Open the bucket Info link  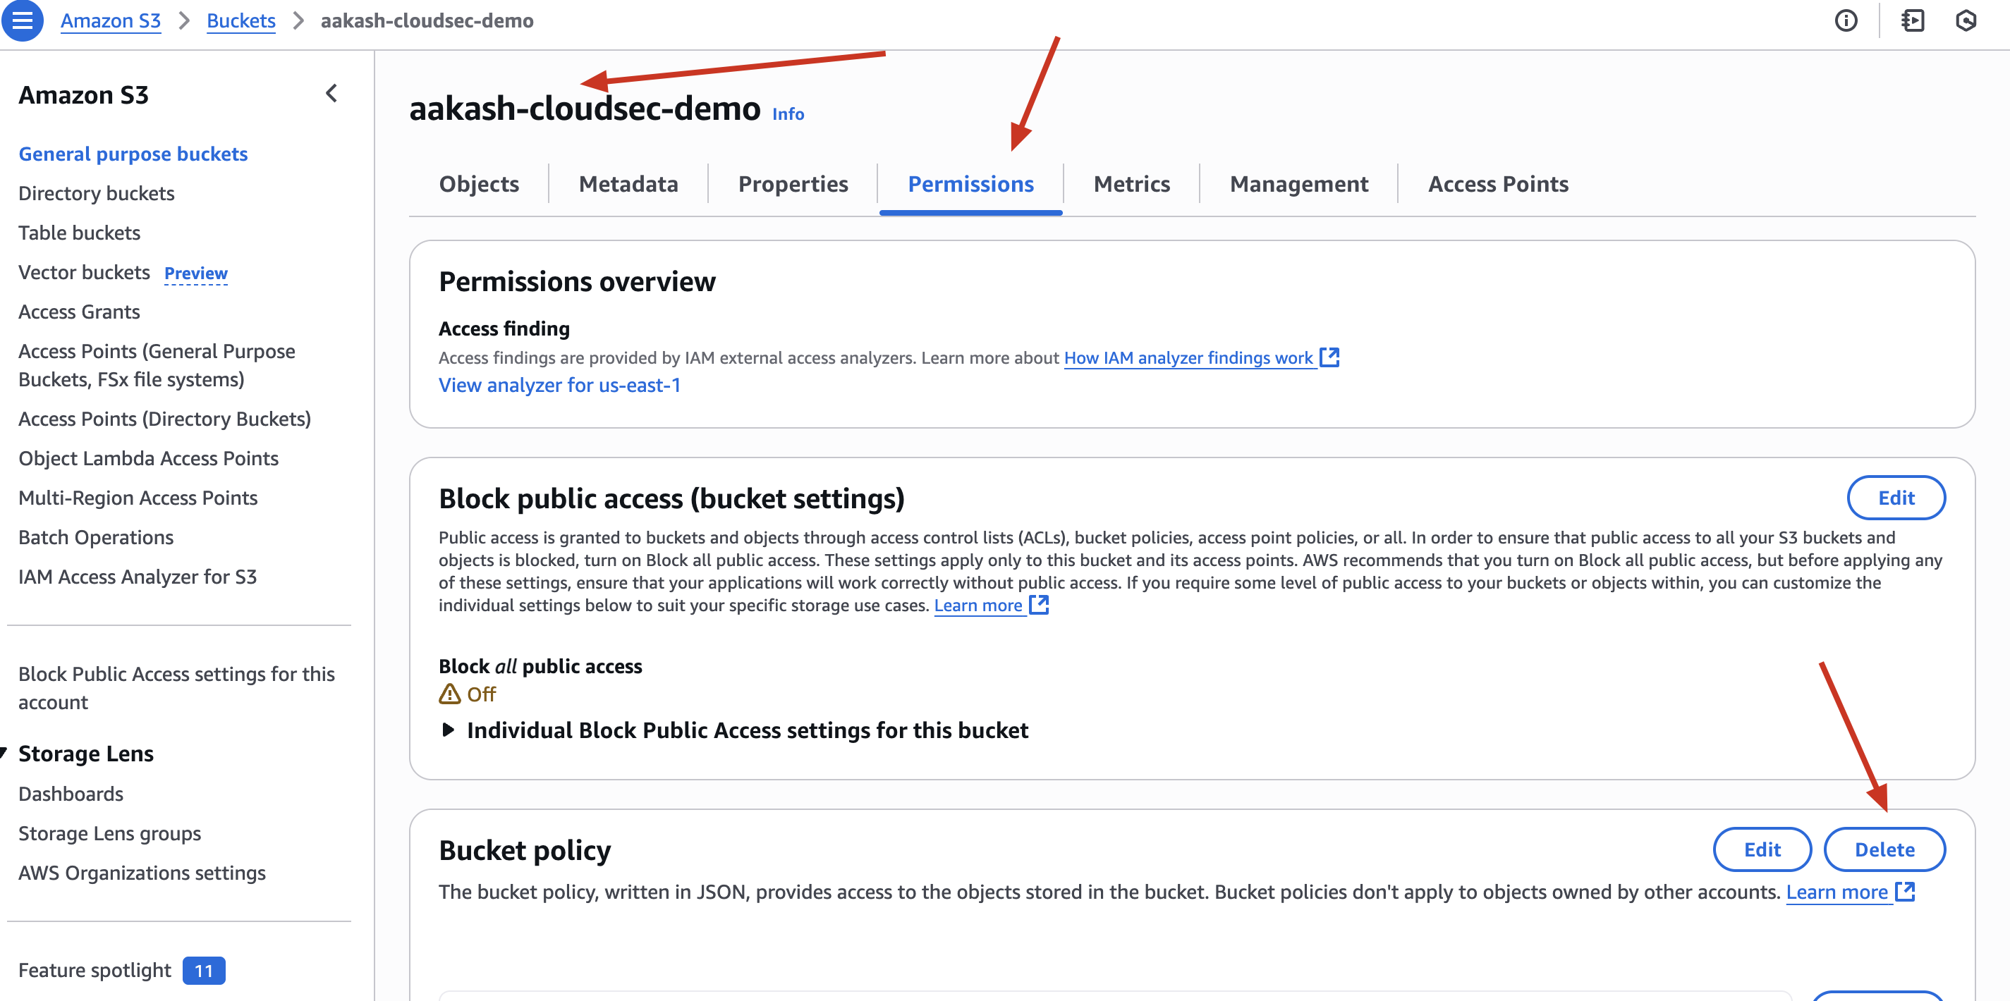tap(788, 114)
